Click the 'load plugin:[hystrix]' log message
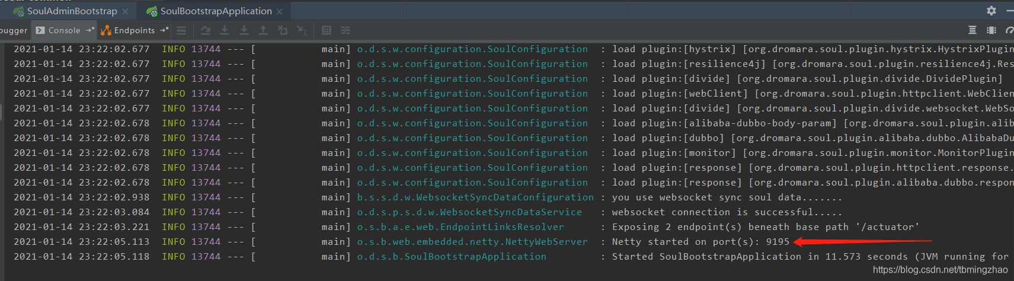The height and width of the screenshot is (281, 1014). tap(813, 49)
